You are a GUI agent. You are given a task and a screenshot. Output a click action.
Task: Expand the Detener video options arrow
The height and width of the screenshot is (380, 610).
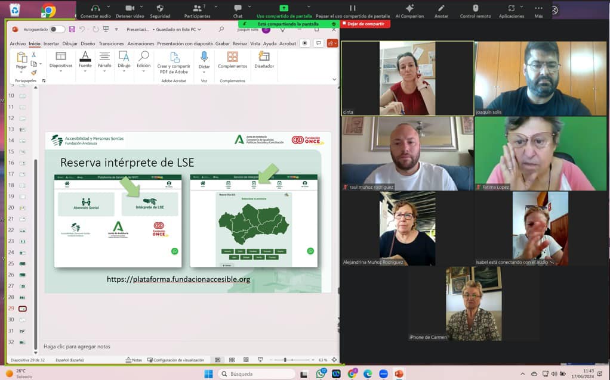tap(141, 7)
